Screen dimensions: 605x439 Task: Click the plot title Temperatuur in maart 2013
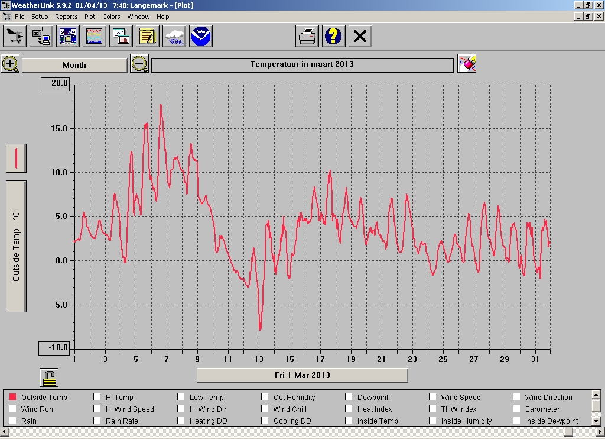coord(302,64)
